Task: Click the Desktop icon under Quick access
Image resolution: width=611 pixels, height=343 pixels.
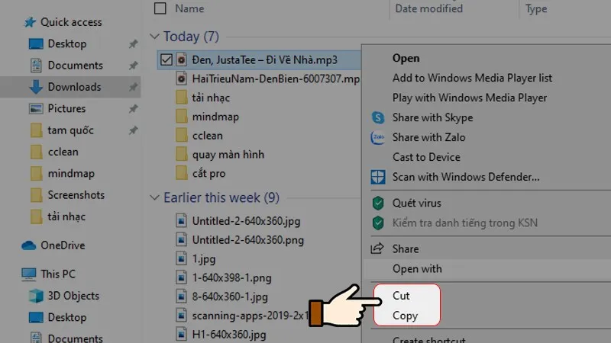Action: pos(36,44)
